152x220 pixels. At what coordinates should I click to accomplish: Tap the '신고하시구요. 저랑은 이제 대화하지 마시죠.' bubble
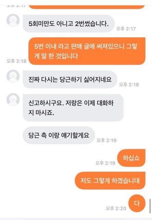point(73,108)
